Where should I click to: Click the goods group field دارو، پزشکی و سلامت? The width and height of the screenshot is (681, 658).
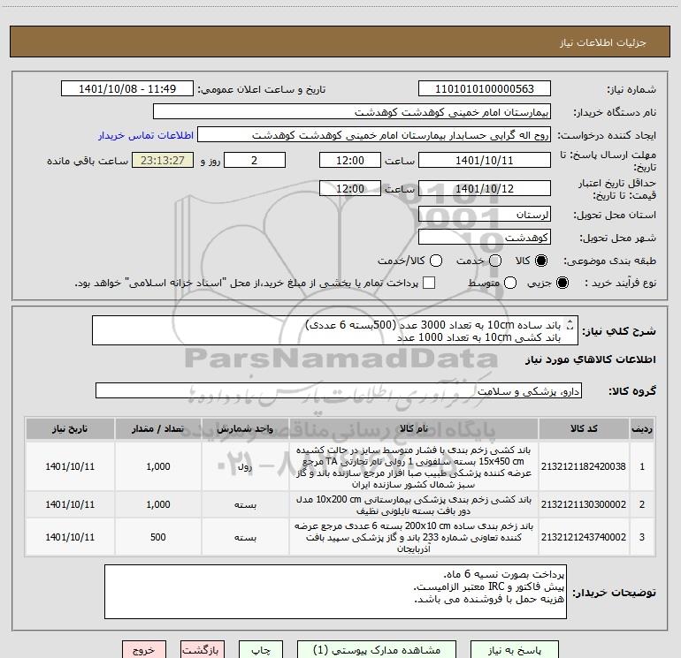coord(339,390)
